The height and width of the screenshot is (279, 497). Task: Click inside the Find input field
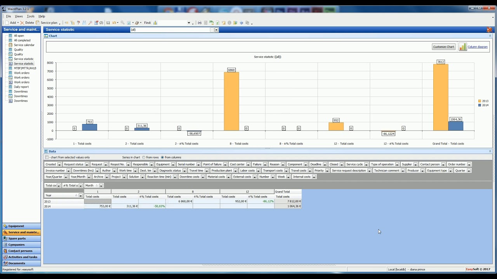[x=172, y=23]
